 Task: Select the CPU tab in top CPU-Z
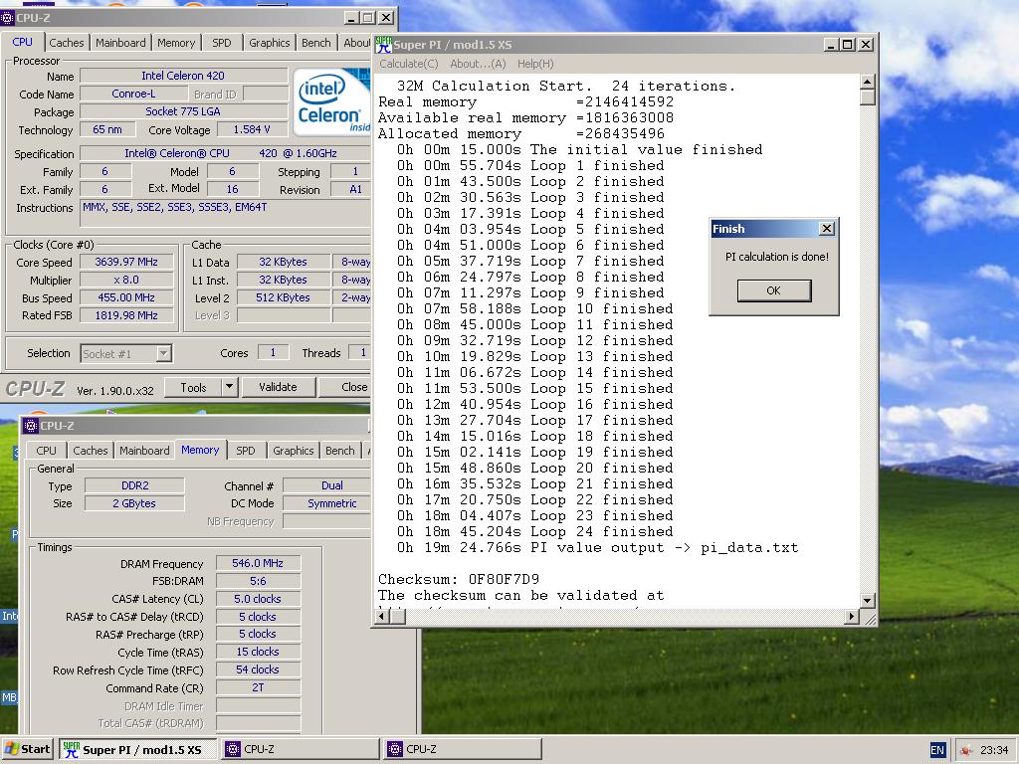pyautogui.click(x=22, y=42)
